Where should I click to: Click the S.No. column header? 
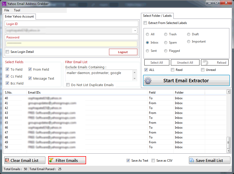[15, 92]
